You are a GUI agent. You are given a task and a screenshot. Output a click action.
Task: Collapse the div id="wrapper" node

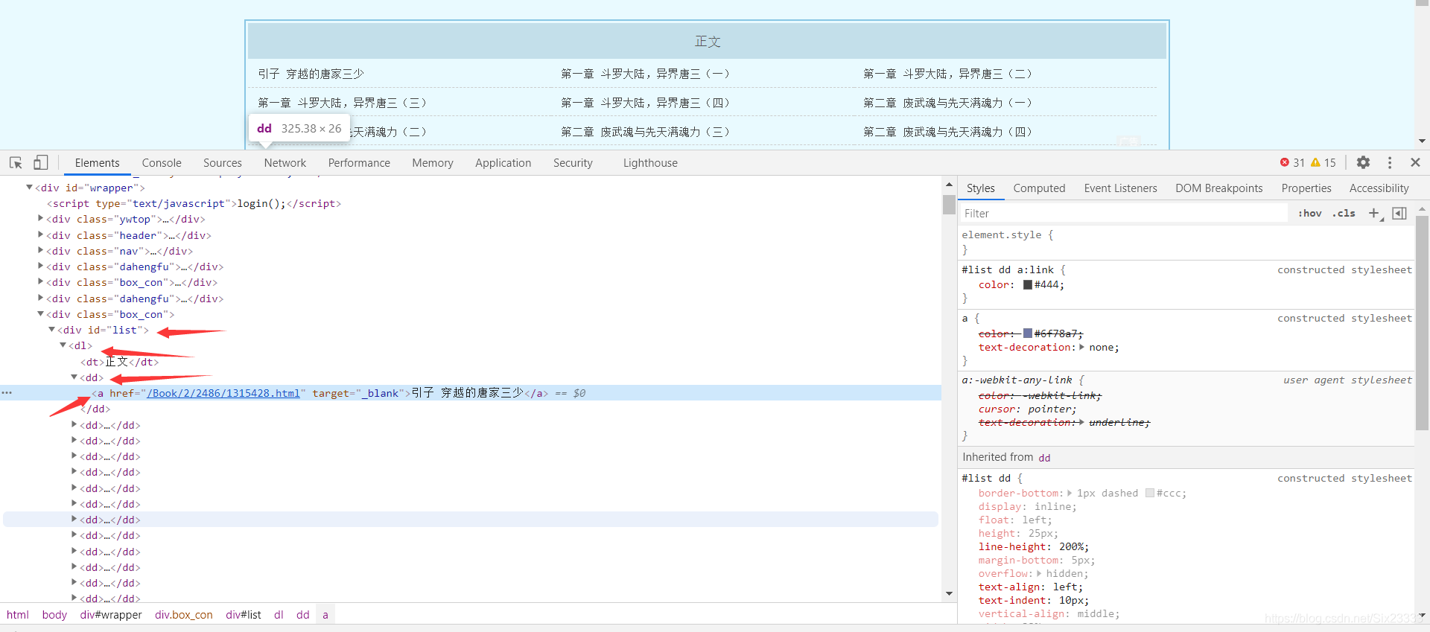click(29, 188)
